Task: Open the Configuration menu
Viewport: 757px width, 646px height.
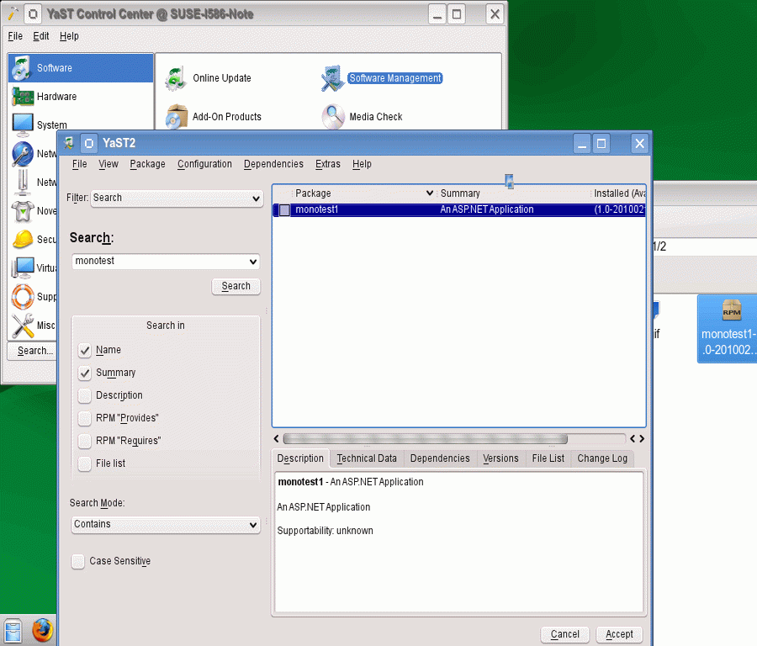Action: coord(204,164)
